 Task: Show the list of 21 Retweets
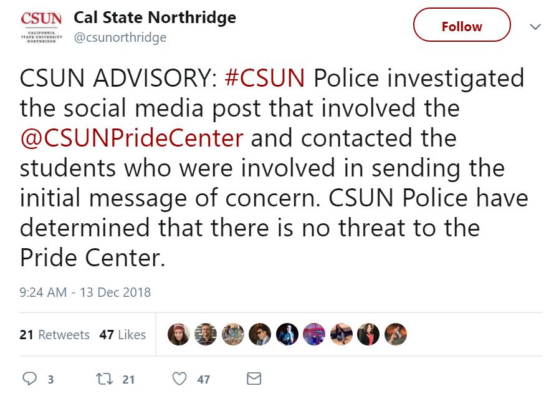tap(55, 335)
